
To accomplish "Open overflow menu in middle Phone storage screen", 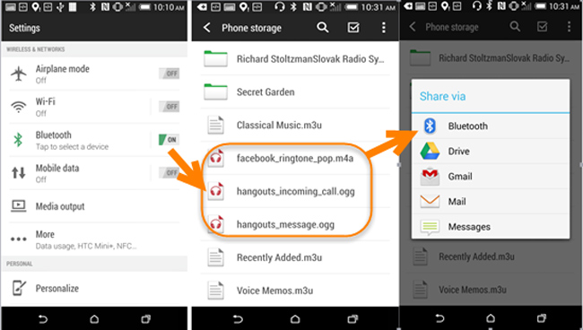I will (x=383, y=28).
